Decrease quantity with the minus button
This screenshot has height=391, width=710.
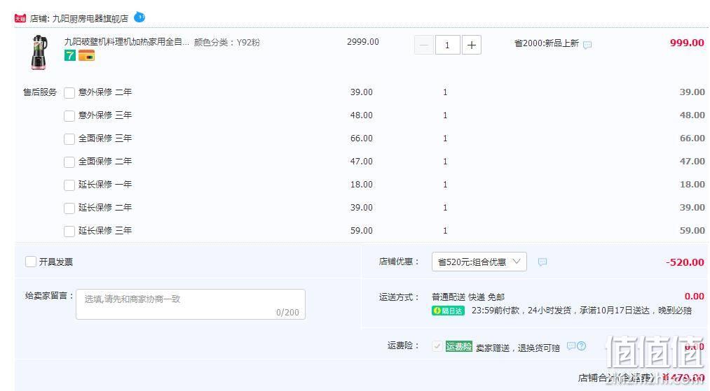click(x=424, y=45)
